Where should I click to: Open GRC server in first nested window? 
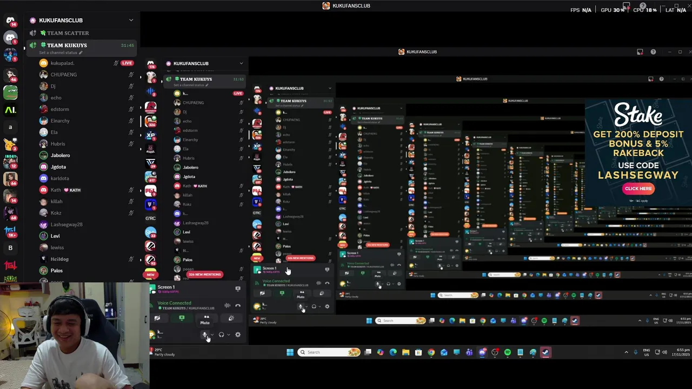tap(151, 218)
